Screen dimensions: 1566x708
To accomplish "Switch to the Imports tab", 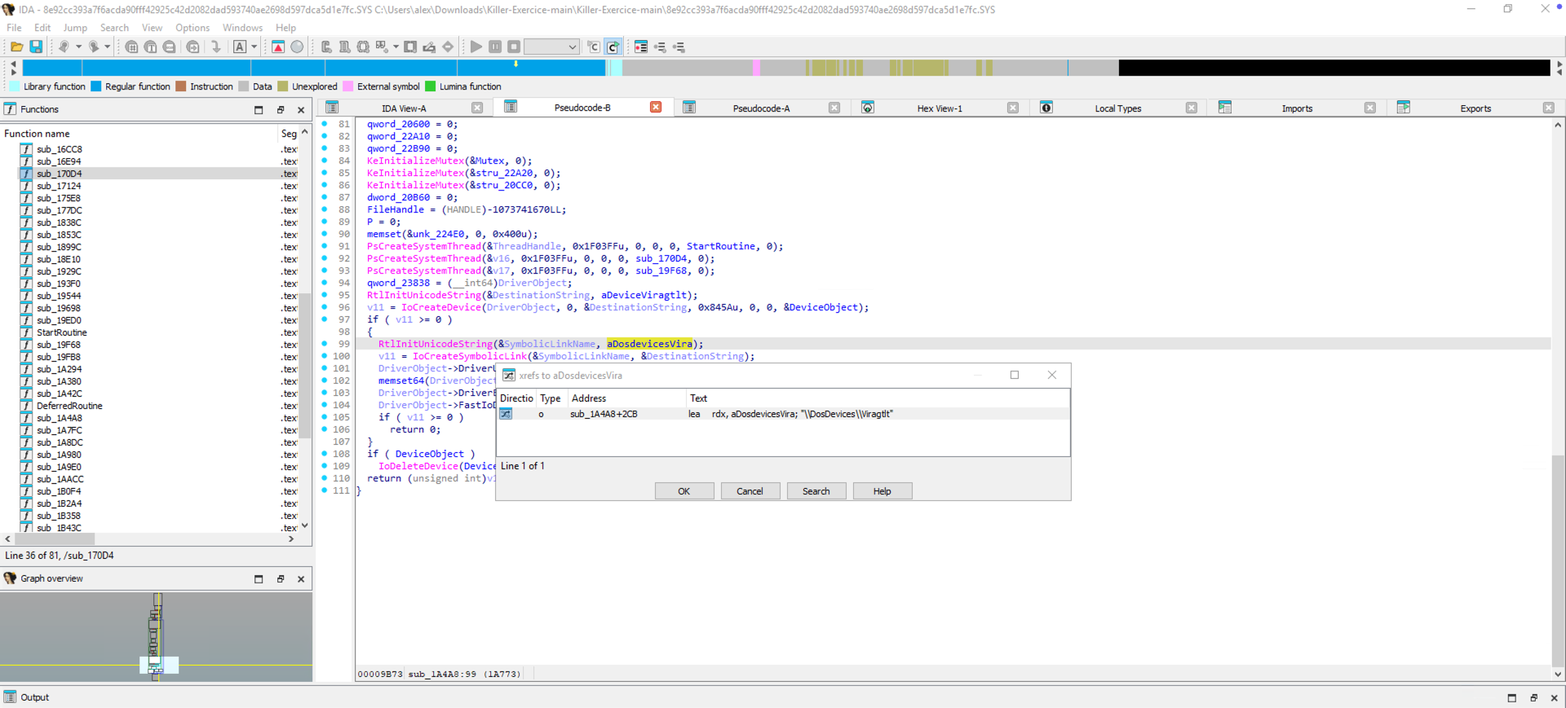I will [x=1297, y=108].
